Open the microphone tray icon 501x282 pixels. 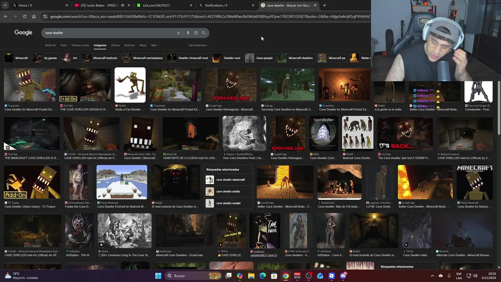(449, 276)
